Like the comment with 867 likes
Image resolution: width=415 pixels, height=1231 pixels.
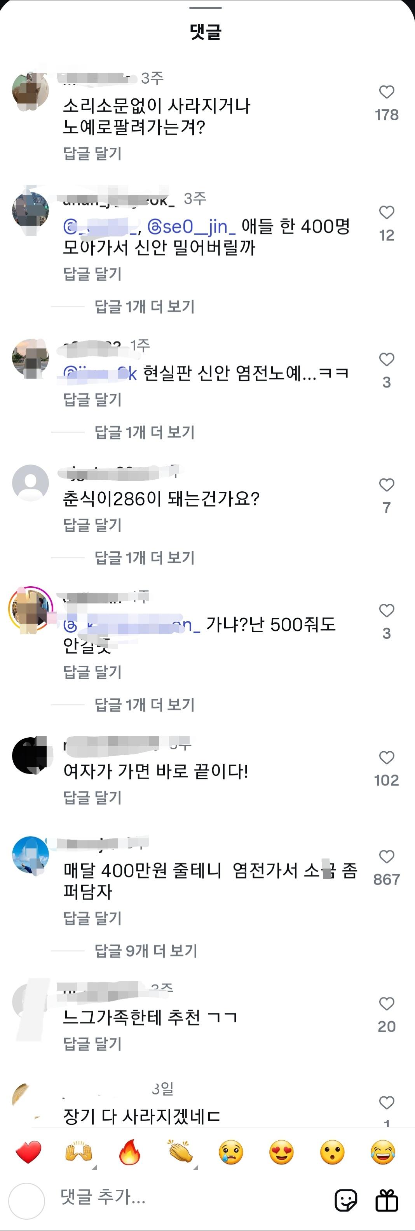[386, 856]
